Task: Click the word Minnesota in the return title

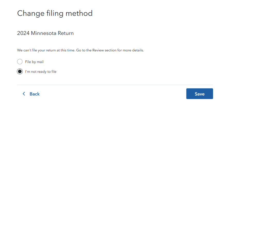Action: click(x=44, y=33)
